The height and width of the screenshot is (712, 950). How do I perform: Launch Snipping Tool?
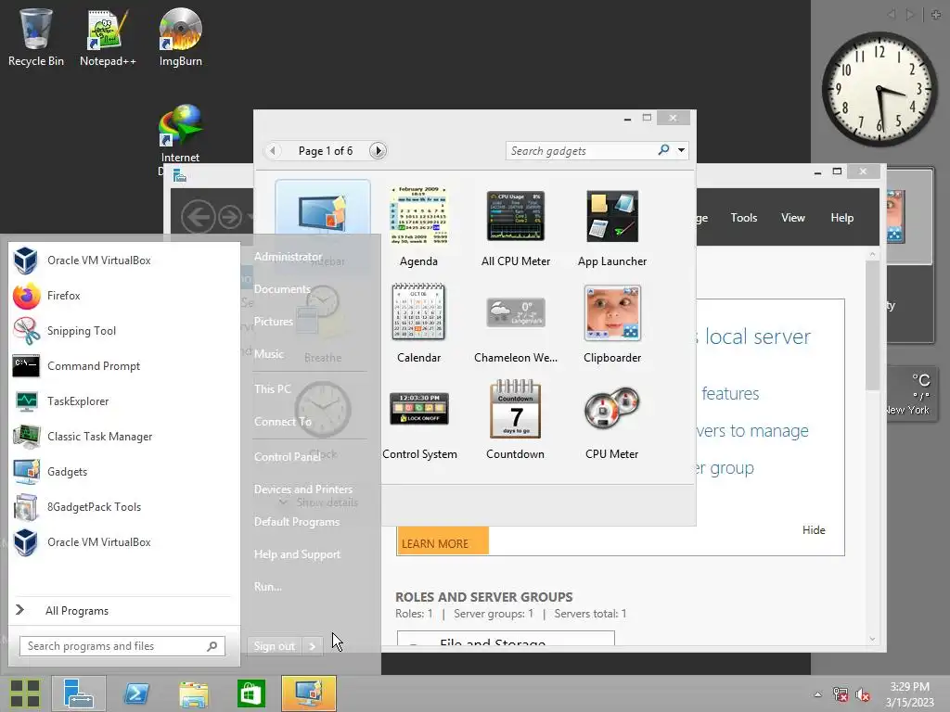coord(124,331)
